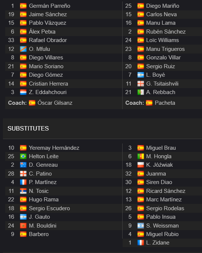Open Manu Trigueros player page
This screenshot has width=202, height=253.
click(165, 49)
